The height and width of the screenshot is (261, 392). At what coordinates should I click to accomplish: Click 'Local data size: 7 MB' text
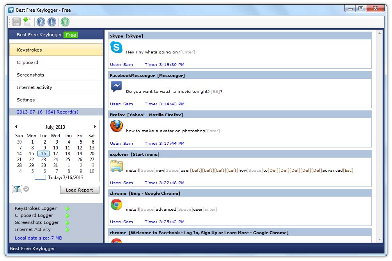pos(39,238)
